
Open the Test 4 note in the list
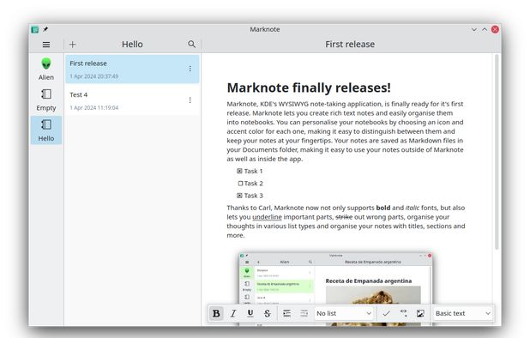[132, 100]
